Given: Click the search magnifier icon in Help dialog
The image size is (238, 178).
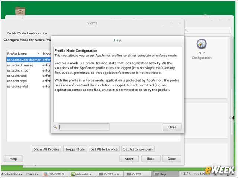Looking at the screenshot, I should coord(55,127).
